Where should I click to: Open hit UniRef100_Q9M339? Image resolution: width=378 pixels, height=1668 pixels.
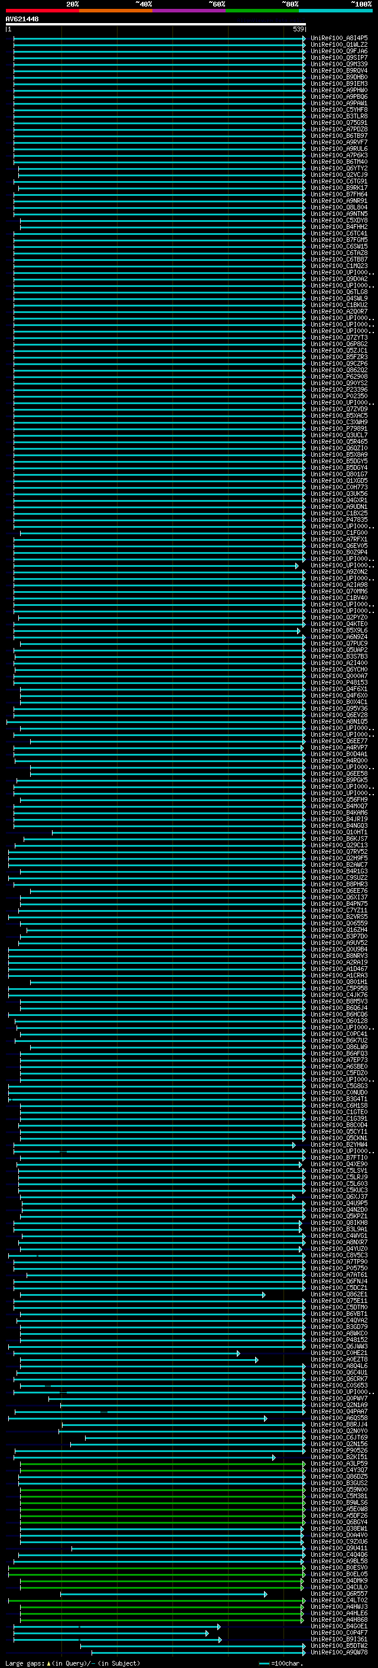(x=338, y=64)
